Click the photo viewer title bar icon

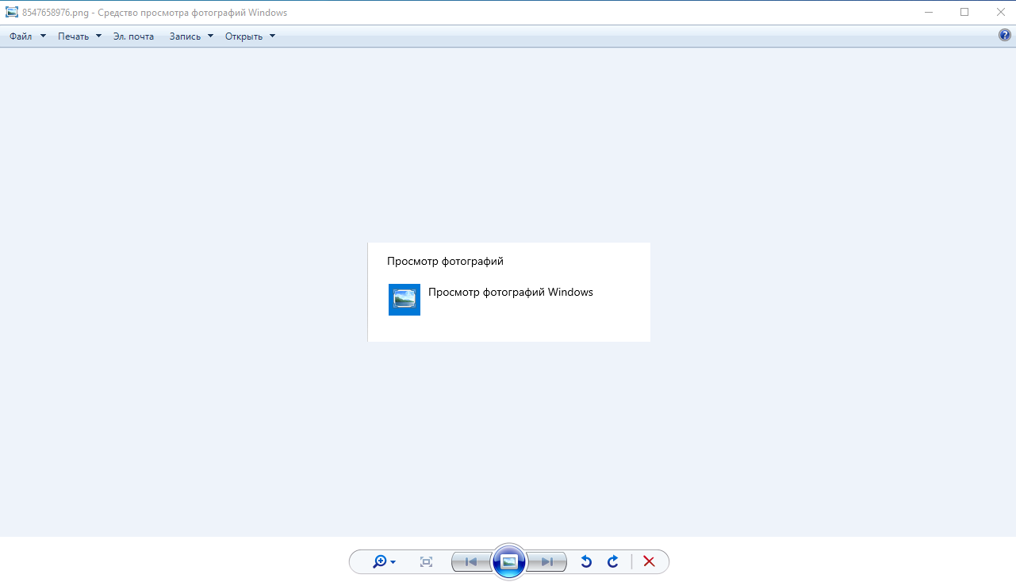pos(12,13)
